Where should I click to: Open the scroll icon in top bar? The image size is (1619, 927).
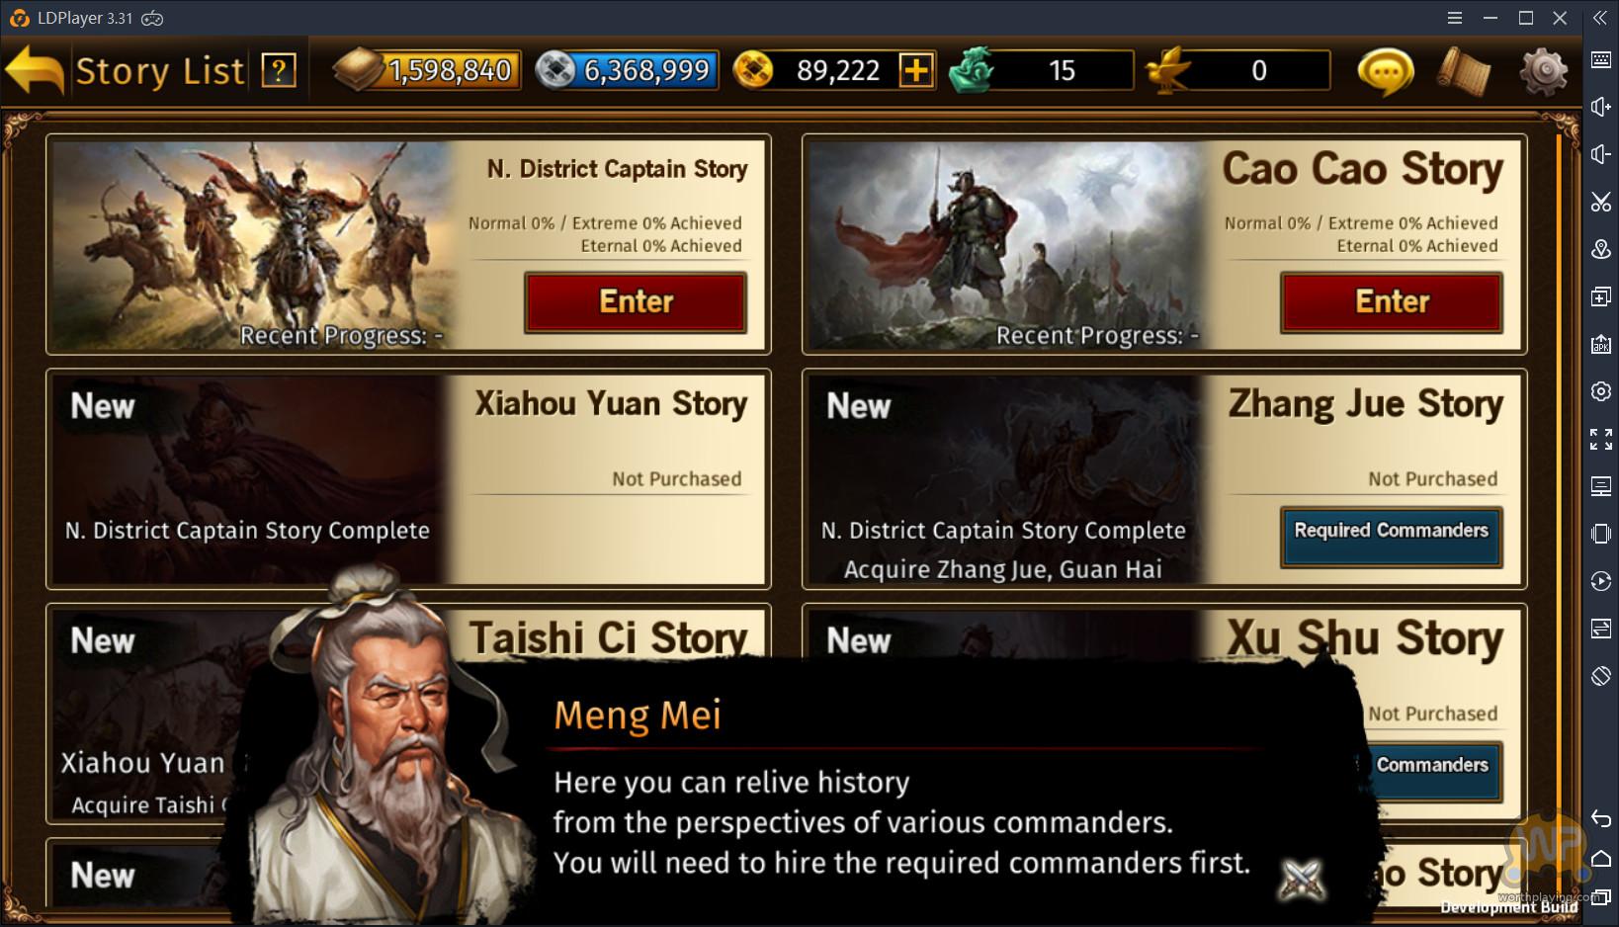click(1464, 71)
